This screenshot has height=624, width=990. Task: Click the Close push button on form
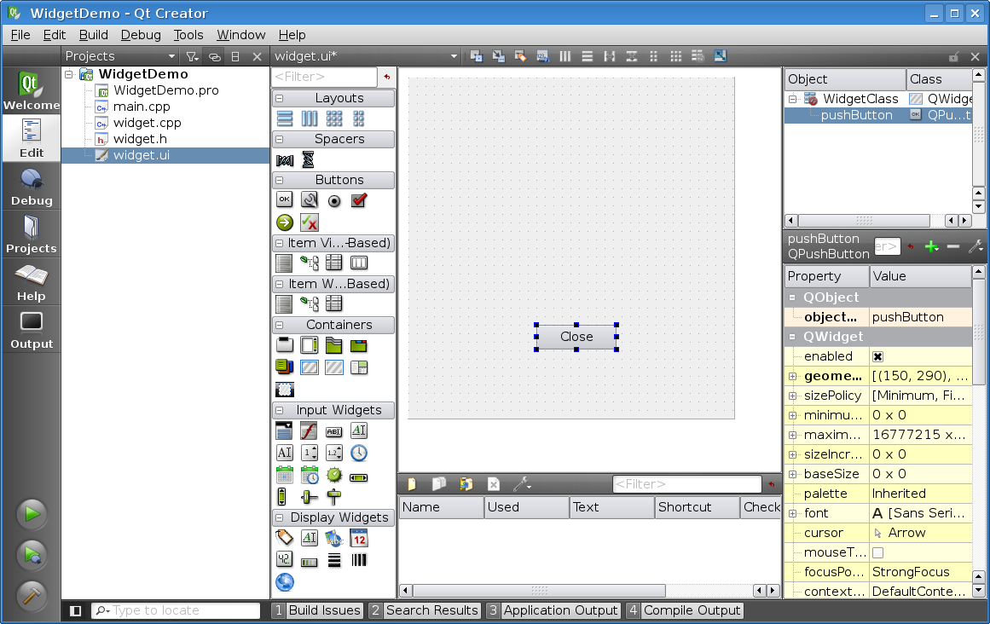[x=576, y=337]
